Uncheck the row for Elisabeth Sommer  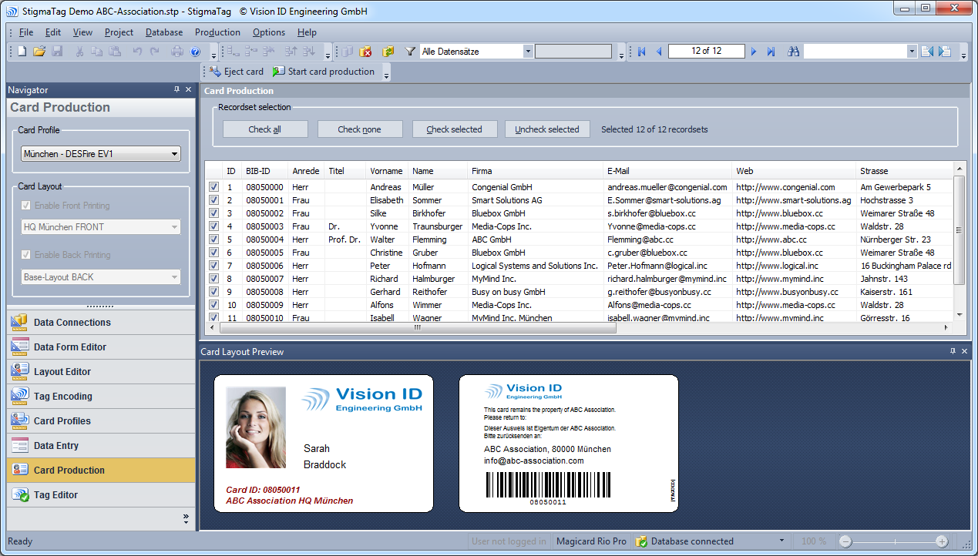(213, 200)
